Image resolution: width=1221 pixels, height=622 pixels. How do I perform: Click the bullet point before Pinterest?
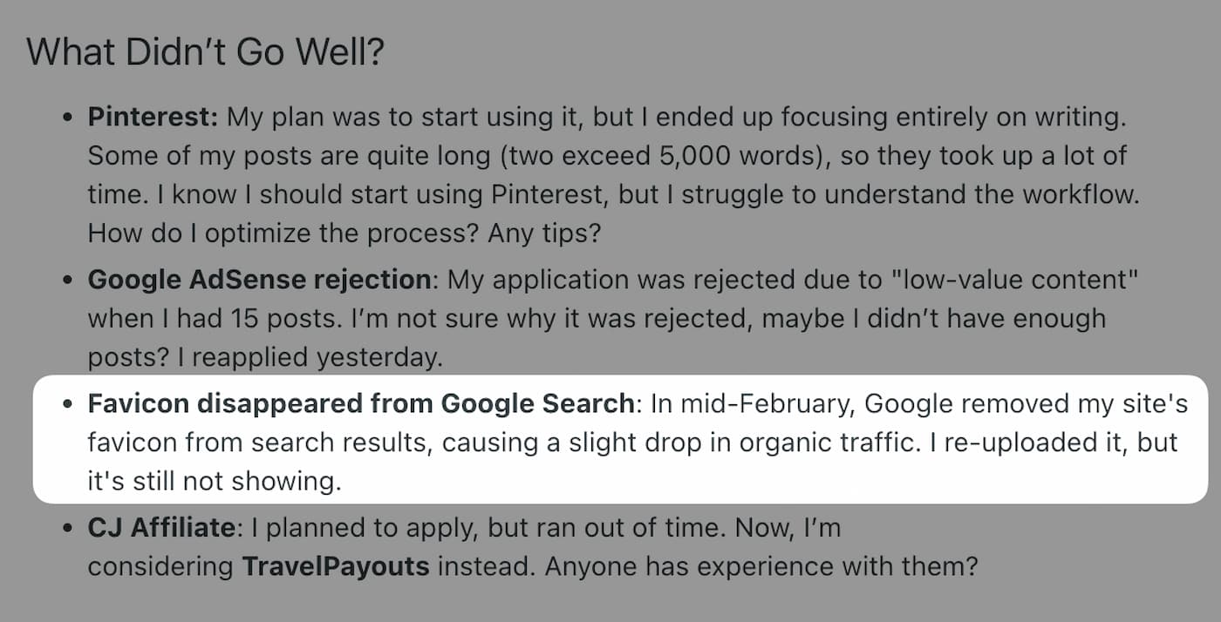(x=68, y=118)
